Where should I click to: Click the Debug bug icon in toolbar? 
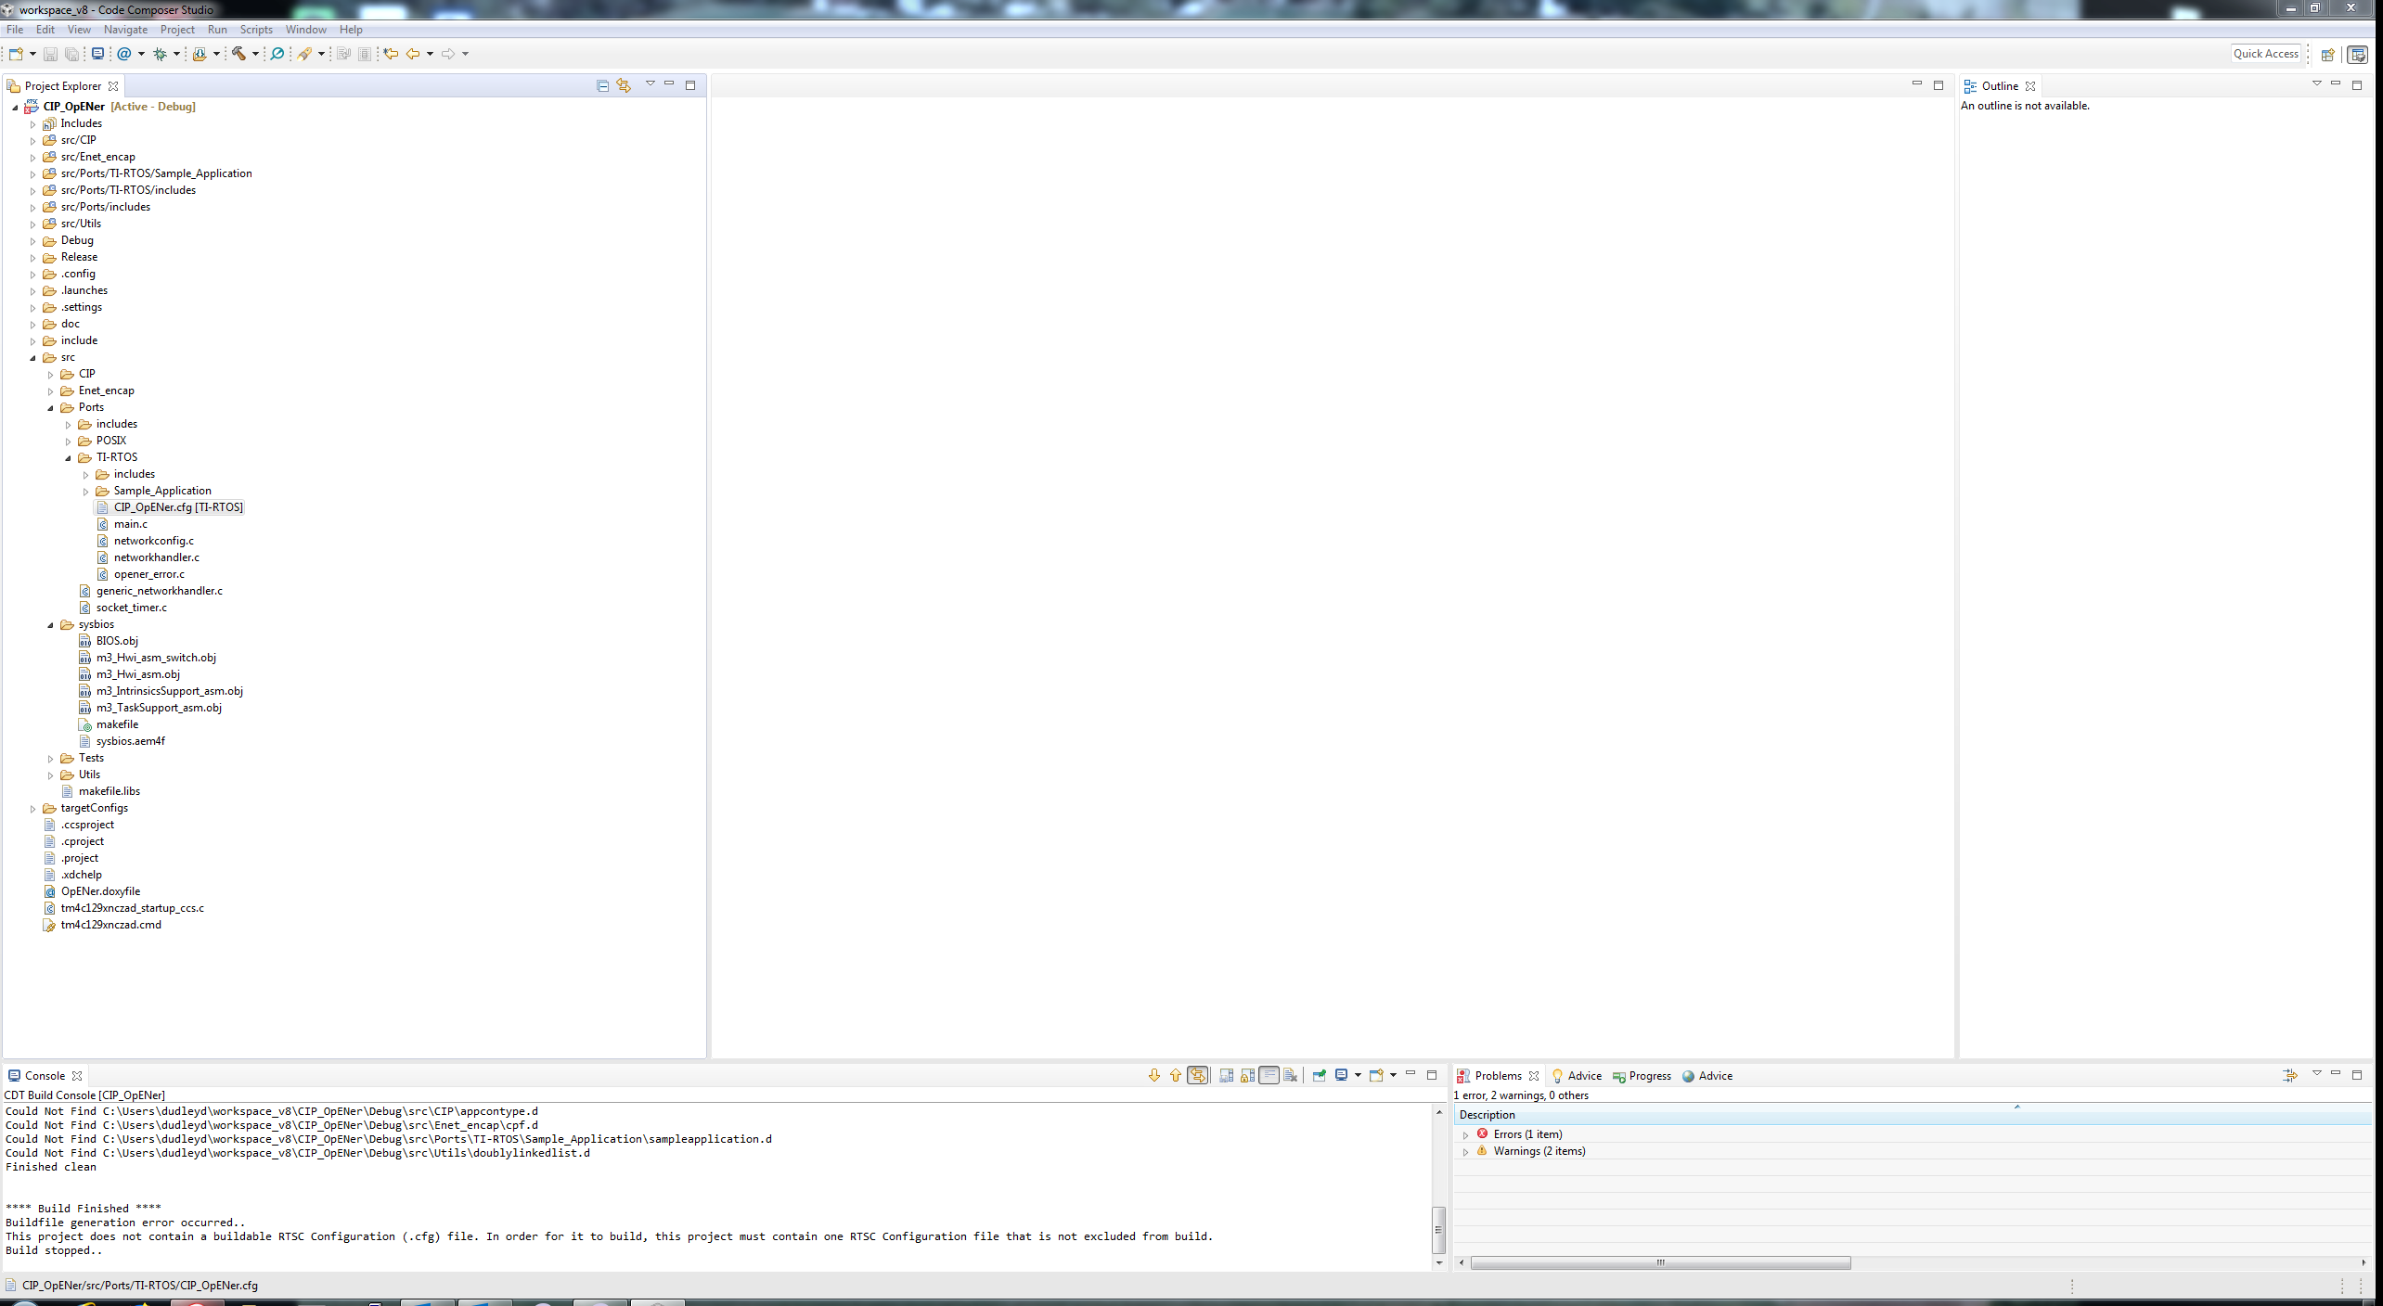point(161,54)
